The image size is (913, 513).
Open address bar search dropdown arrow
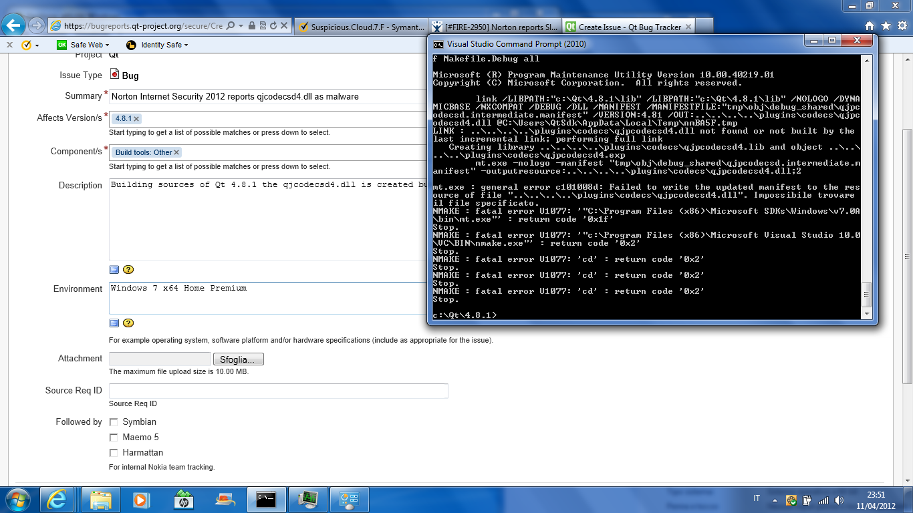point(241,26)
